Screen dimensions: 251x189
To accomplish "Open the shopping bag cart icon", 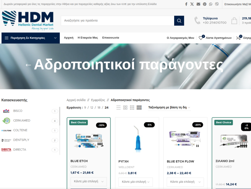I will point(234,21).
